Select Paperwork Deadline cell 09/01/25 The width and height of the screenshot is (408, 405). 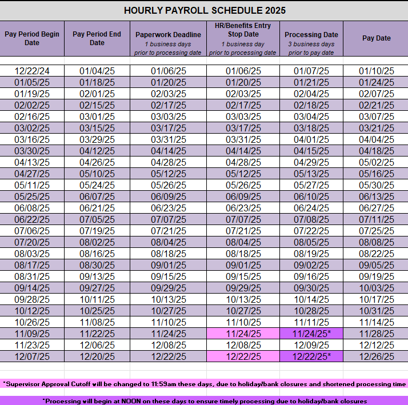click(168, 265)
